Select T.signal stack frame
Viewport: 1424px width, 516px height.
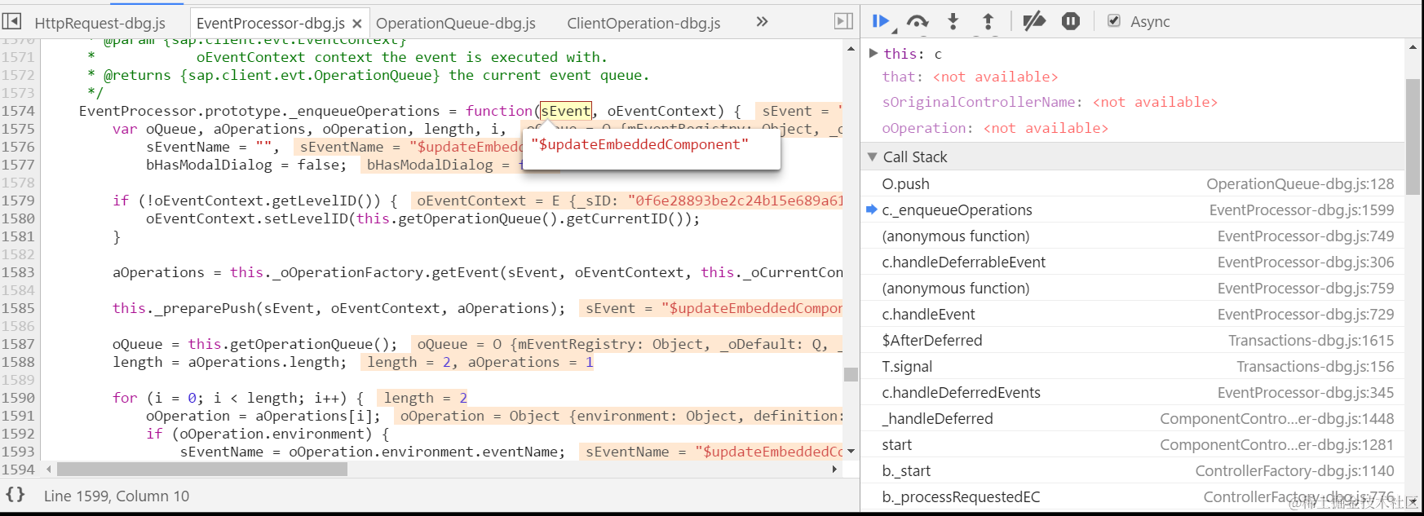tap(1133, 366)
